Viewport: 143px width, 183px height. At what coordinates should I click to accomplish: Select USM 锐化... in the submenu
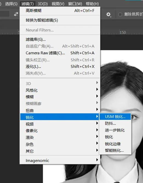(x=115, y=117)
